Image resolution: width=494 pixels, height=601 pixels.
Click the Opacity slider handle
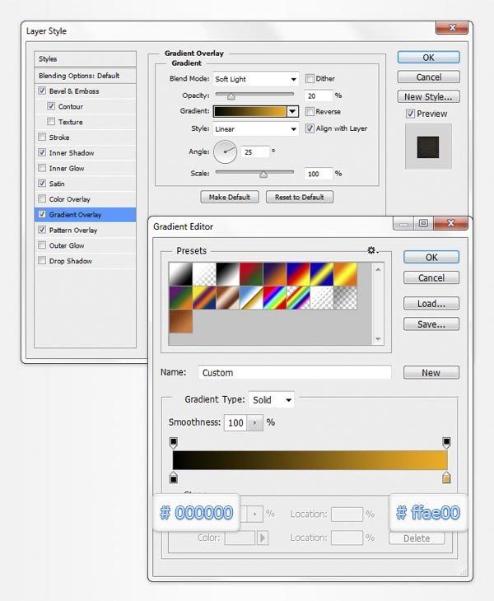[231, 96]
